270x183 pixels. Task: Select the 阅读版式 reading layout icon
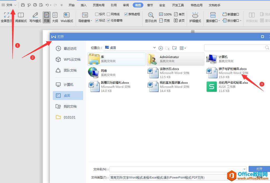tap(21, 17)
